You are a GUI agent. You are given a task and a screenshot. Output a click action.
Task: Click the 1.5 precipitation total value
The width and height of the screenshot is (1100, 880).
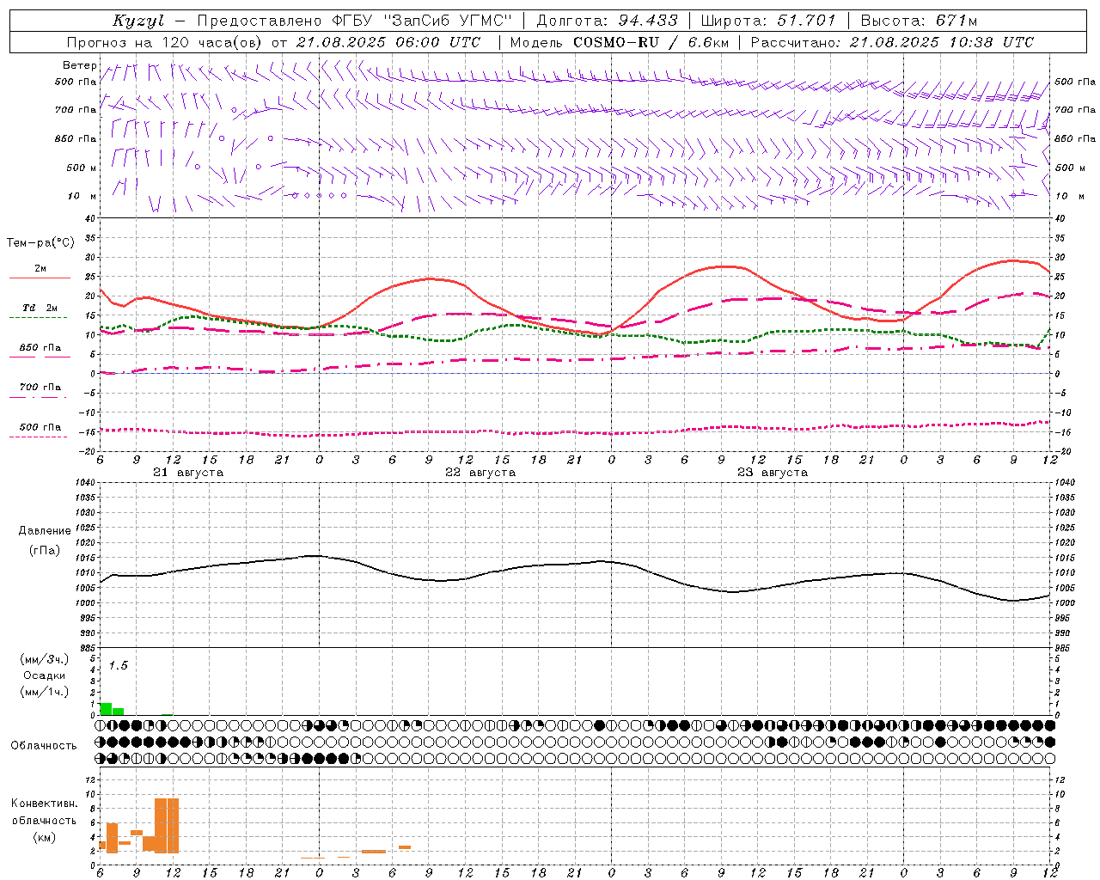tap(119, 665)
